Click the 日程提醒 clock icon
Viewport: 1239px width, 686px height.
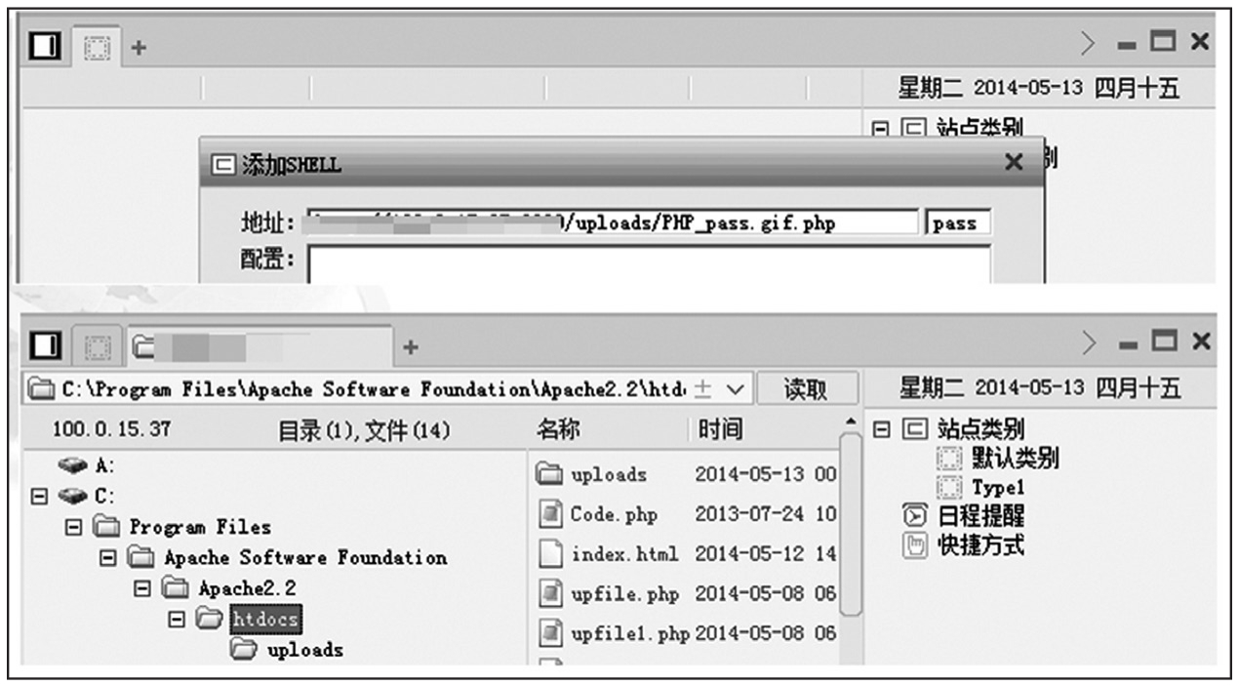(914, 515)
